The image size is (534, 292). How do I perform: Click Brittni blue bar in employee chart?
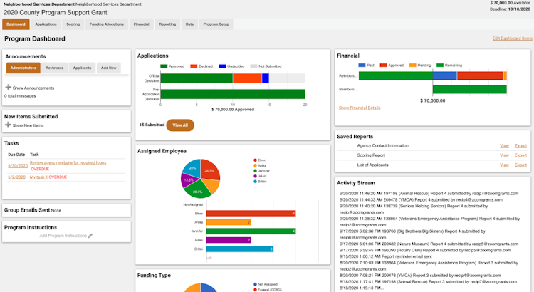[240, 249]
